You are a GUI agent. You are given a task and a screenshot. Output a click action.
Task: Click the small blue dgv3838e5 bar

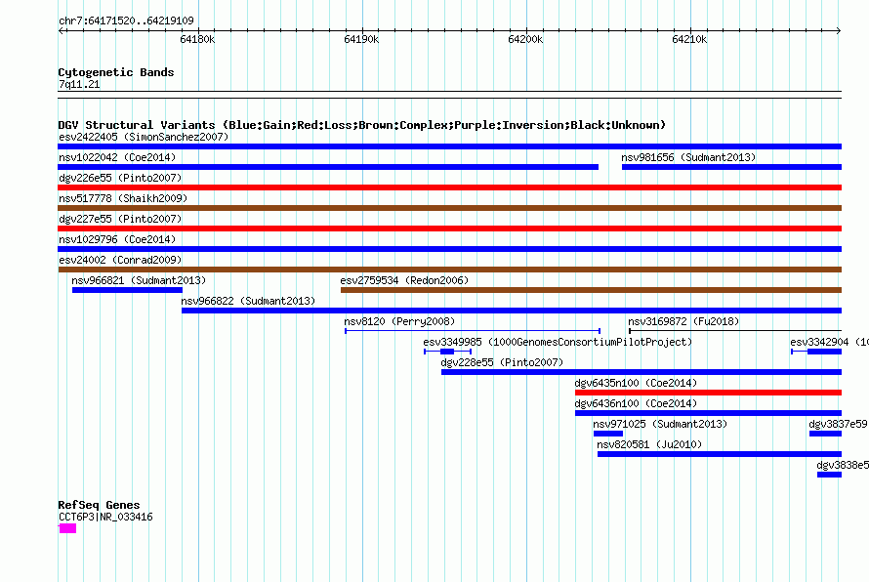coord(829,475)
